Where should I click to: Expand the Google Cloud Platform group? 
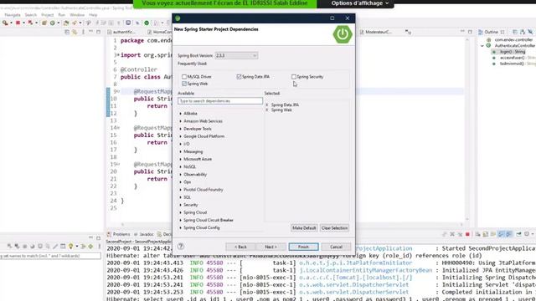181,136
